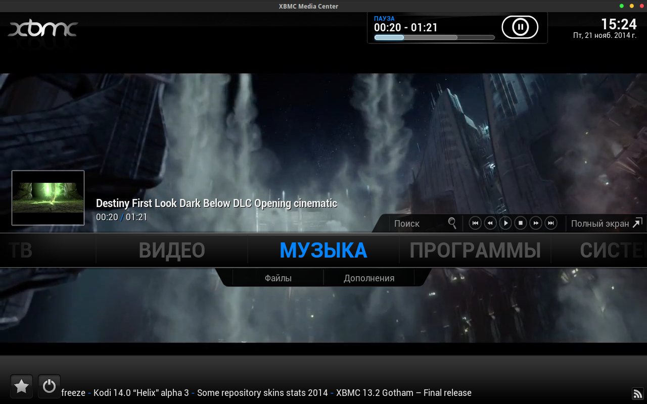Stop playback with the stop button
Image resolution: width=647 pixels, height=404 pixels.
(521, 223)
